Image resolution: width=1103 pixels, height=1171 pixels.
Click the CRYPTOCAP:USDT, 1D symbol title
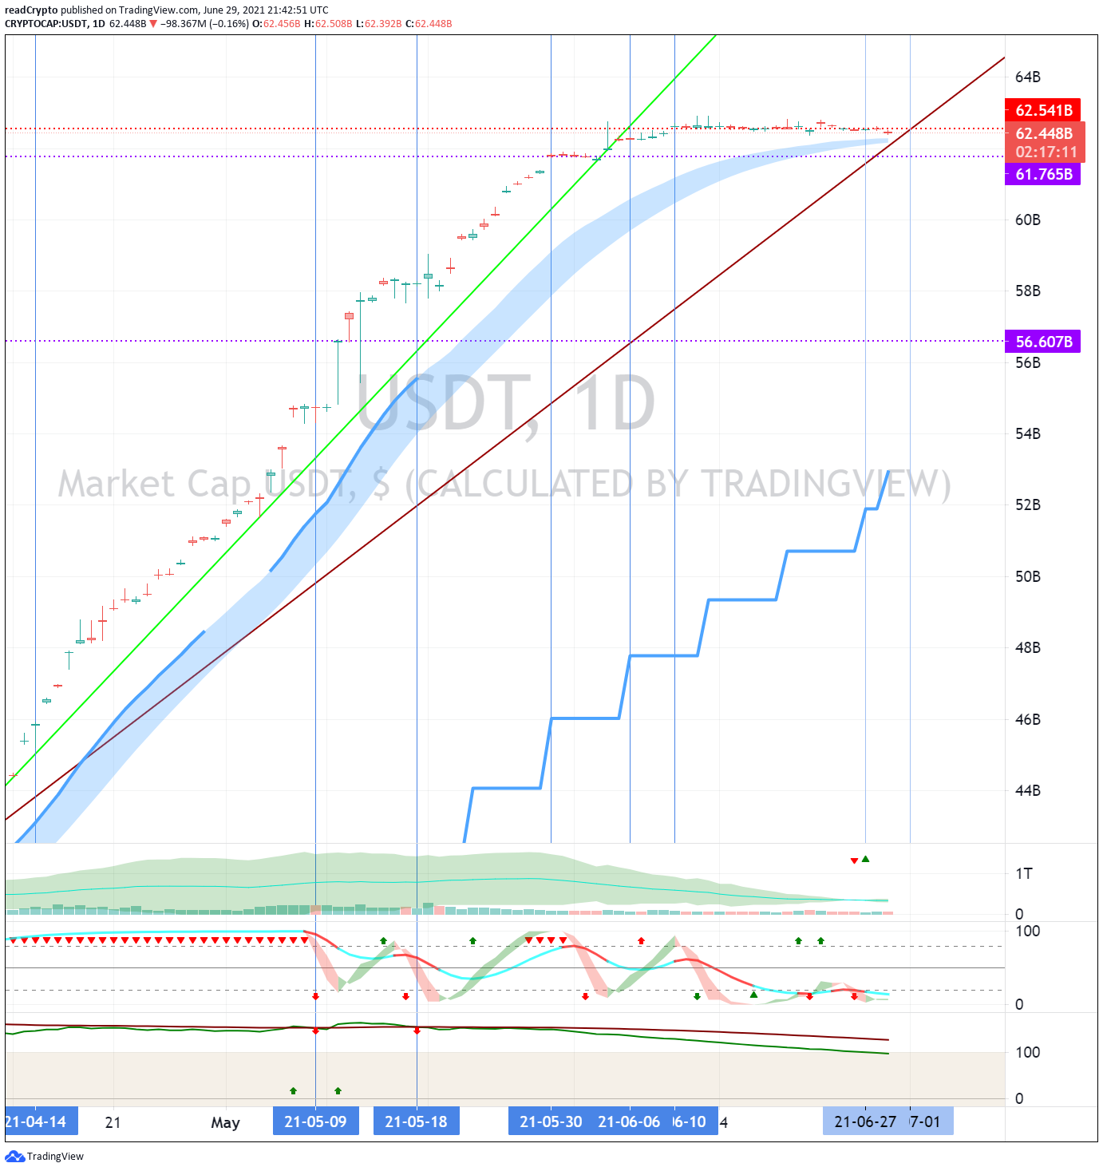[55, 23]
